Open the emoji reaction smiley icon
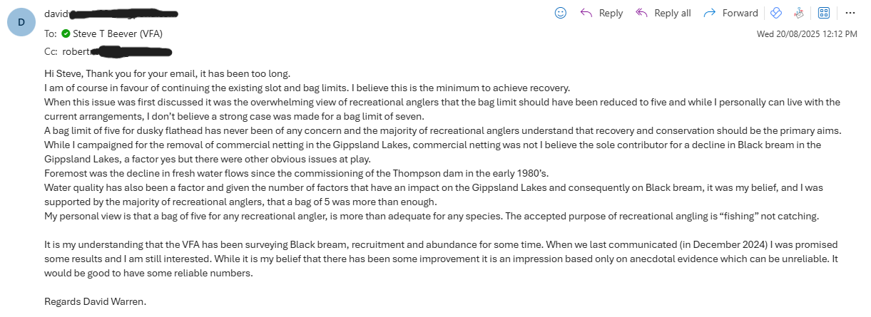This screenshot has height=317, width=871. [561, 13]
